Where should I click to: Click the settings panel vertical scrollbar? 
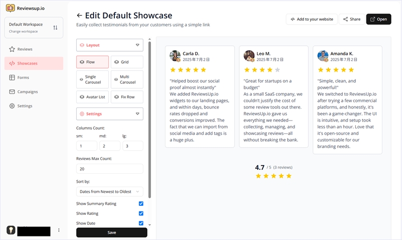coord(149,121)
